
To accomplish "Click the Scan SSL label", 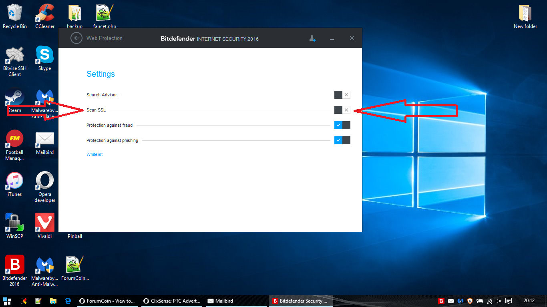I will click(x=96, y=110).
